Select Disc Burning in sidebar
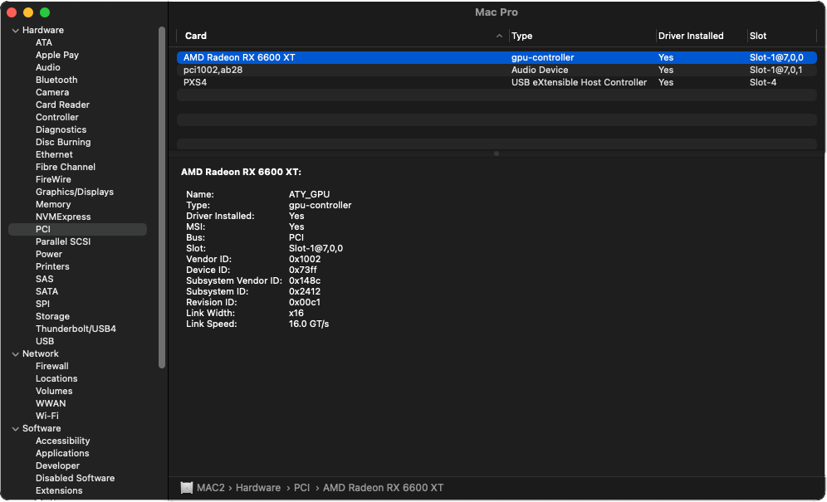Screen dimensions: 827x502 63,143
